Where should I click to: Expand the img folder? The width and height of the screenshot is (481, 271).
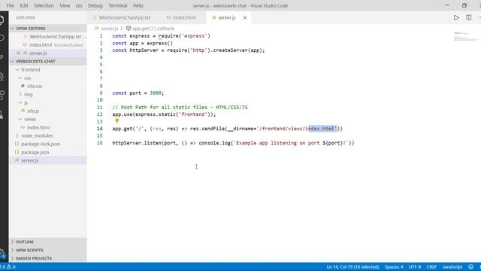pos(29,94)
